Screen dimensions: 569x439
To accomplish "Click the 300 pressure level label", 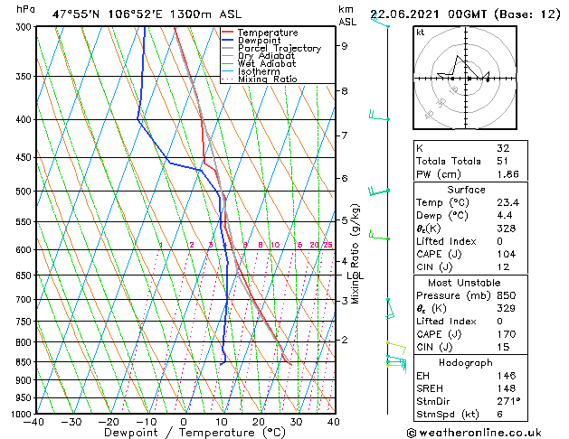I will coord(25,27).
